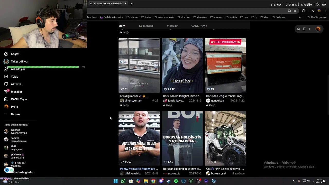
Task: Play the Borusan Holding yatırım planı video
Action: click(x=182, y=138)
